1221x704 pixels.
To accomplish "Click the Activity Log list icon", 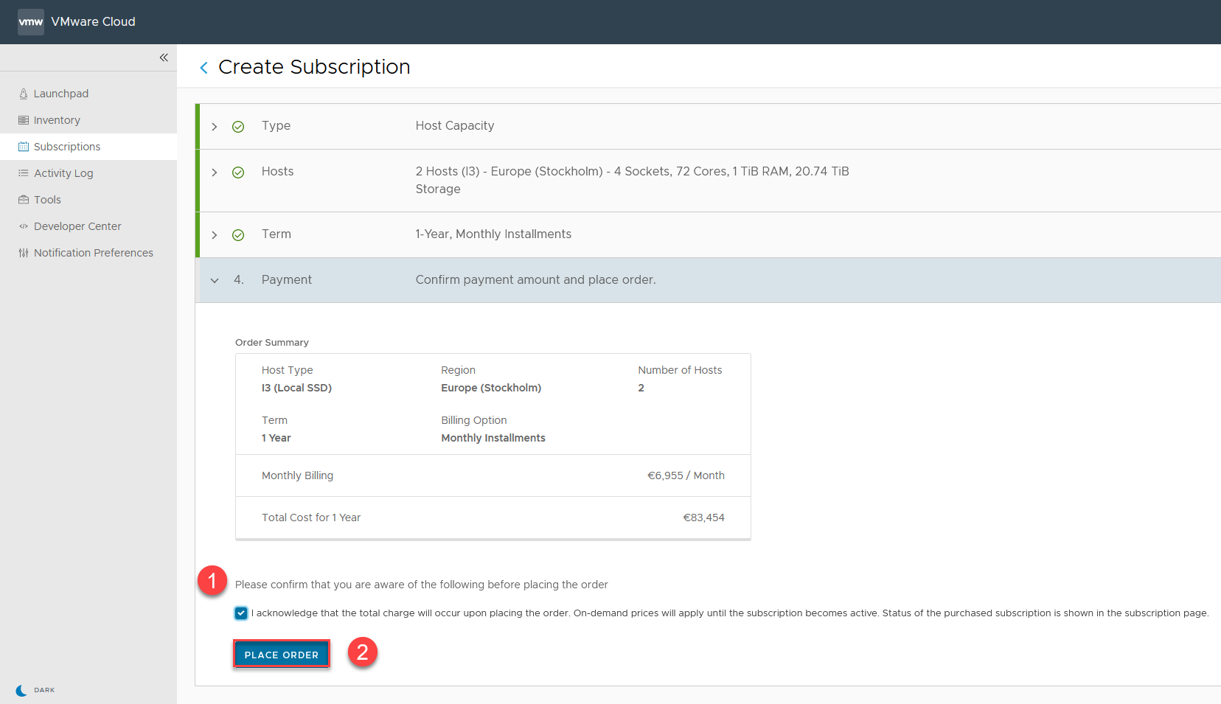I will (x=24, y=173).
